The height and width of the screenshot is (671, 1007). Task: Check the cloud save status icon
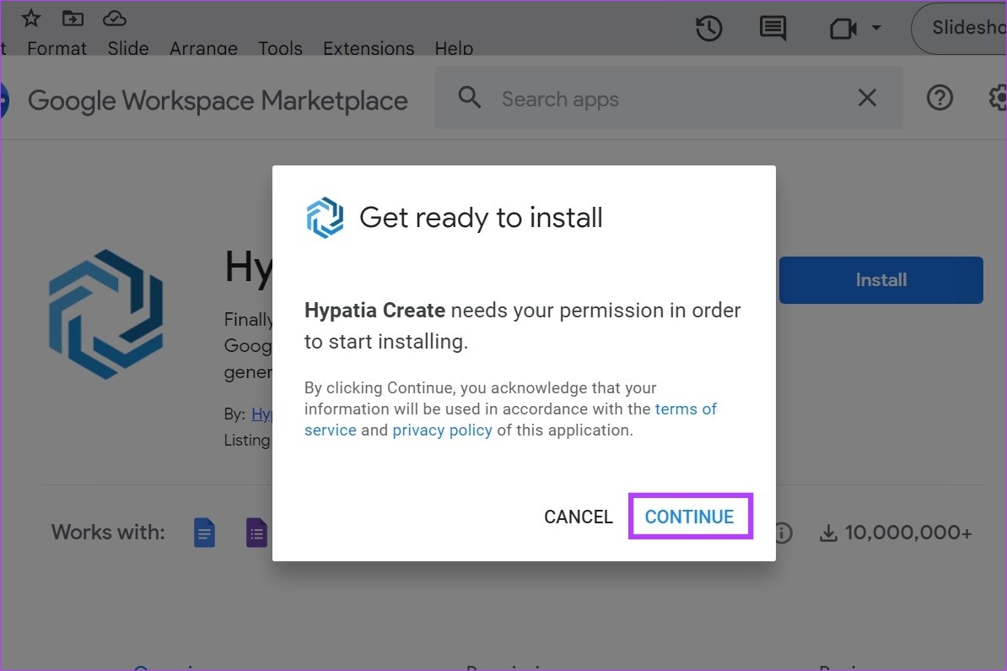click(115, 18)
